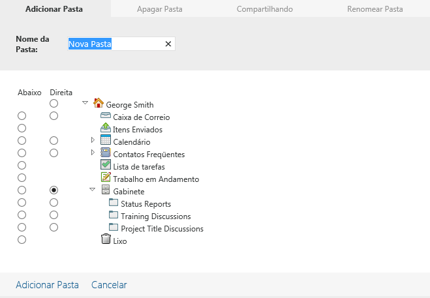Click the Gabinete cabinet icon
430x298 pixels.
click(106, 190)
